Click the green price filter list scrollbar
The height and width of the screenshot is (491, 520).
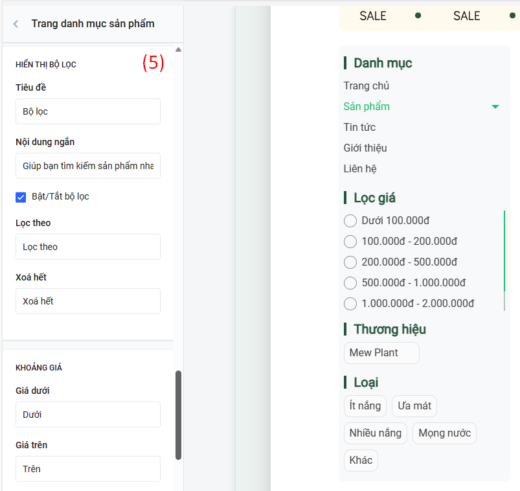[x=504, y=251]
